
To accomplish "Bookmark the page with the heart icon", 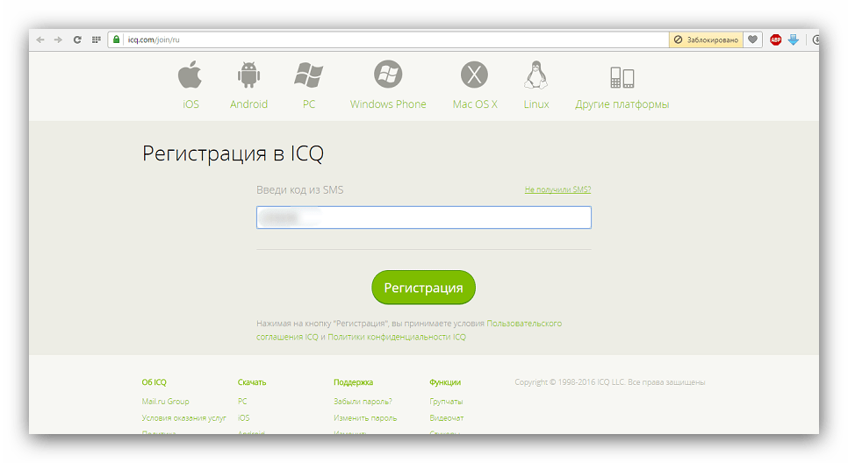I will click(753, 39).
